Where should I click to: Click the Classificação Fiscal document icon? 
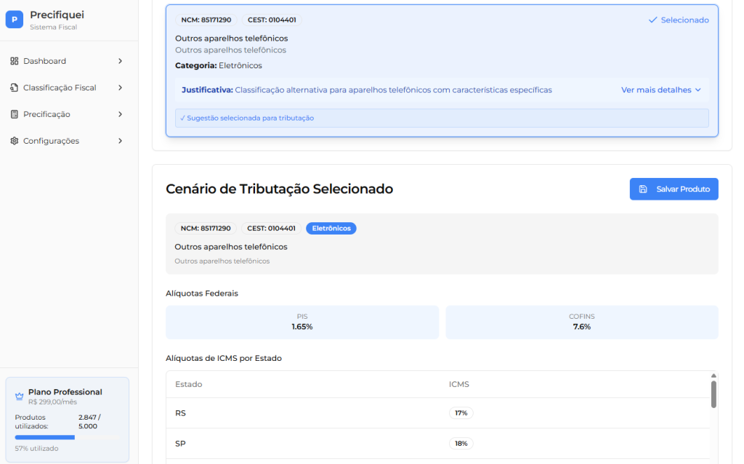coord(15,88)
